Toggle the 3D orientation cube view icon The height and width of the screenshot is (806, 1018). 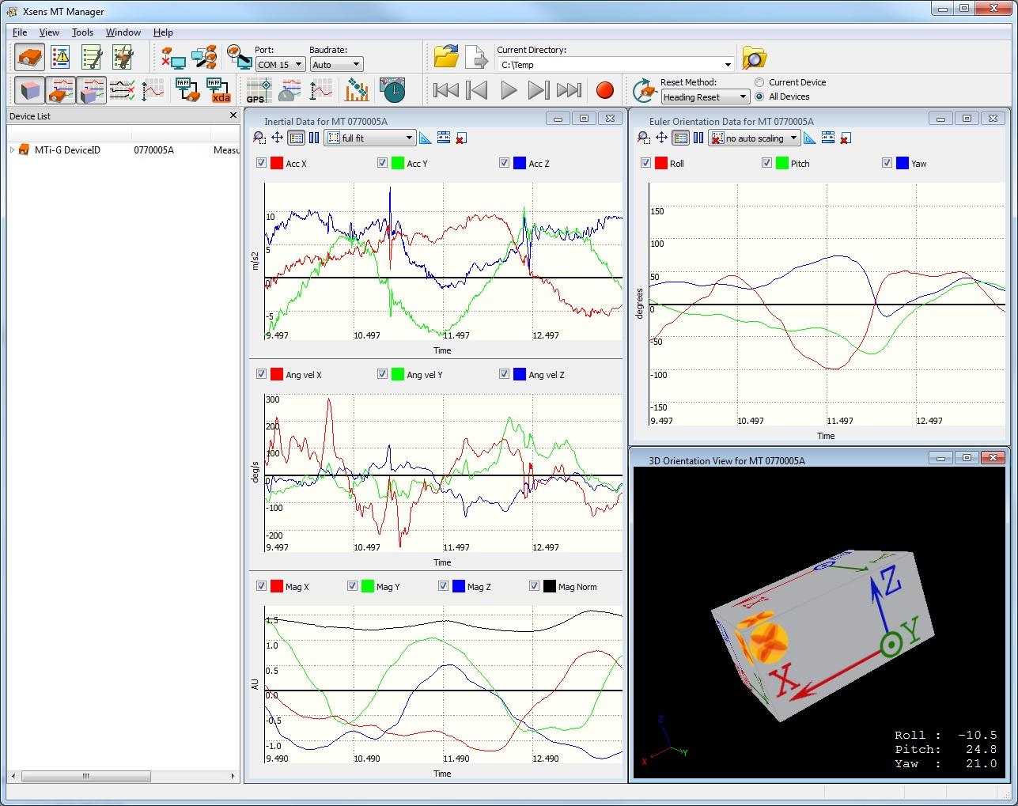tap(30, 91)
